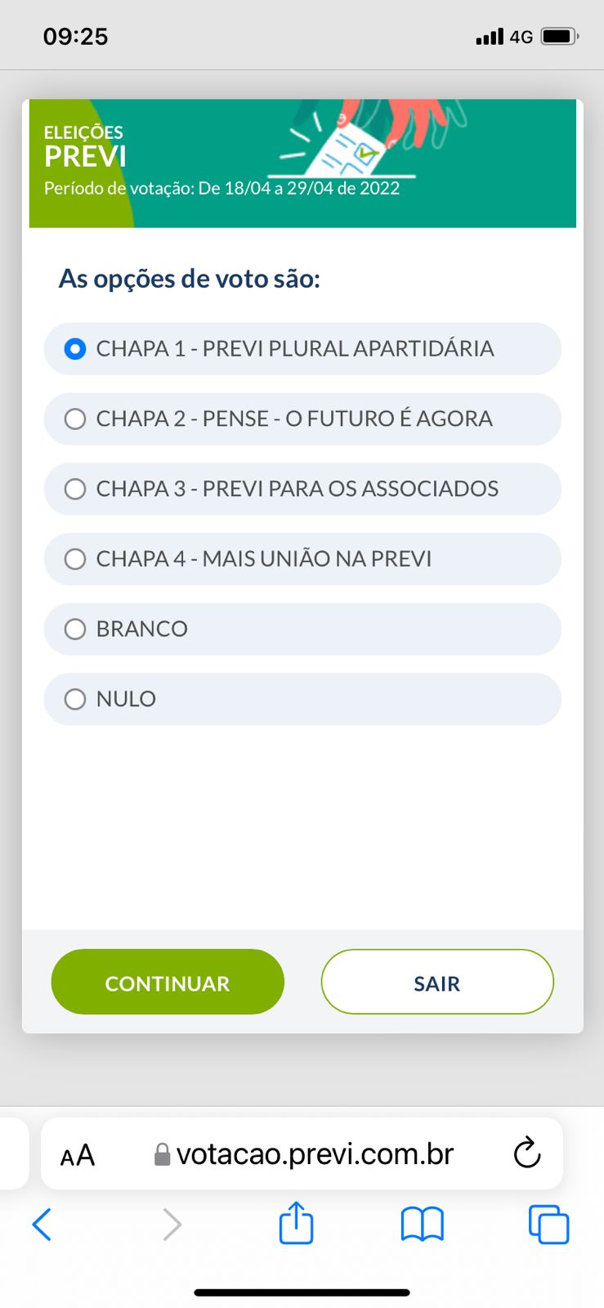This screenshot has height=1308, width=604.
Task: Tap the battery status indicator
Action: point(559,37)
